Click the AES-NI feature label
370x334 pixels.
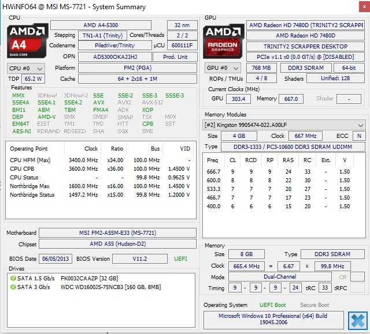[x=21, y=132]
